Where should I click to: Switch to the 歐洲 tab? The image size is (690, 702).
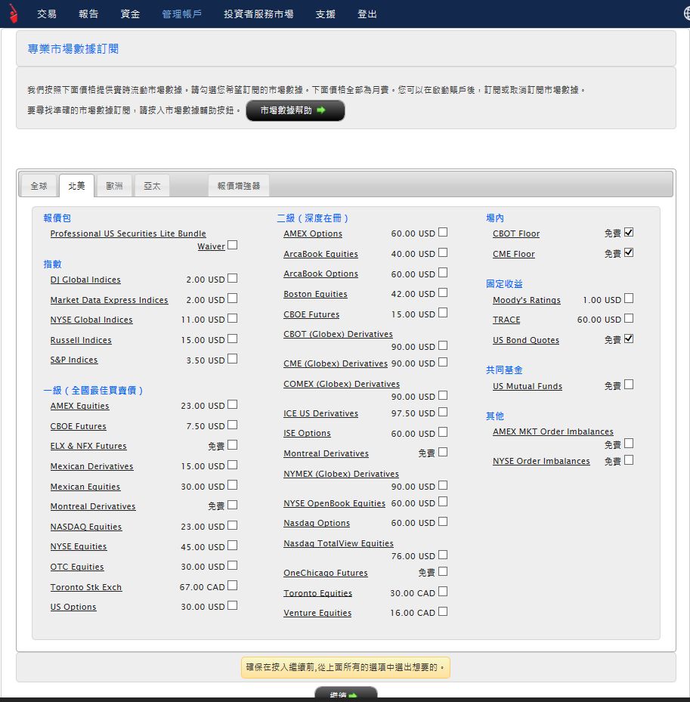(x=114, y=186)
